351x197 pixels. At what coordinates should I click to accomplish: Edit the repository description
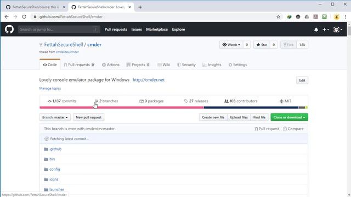(302, 80)
